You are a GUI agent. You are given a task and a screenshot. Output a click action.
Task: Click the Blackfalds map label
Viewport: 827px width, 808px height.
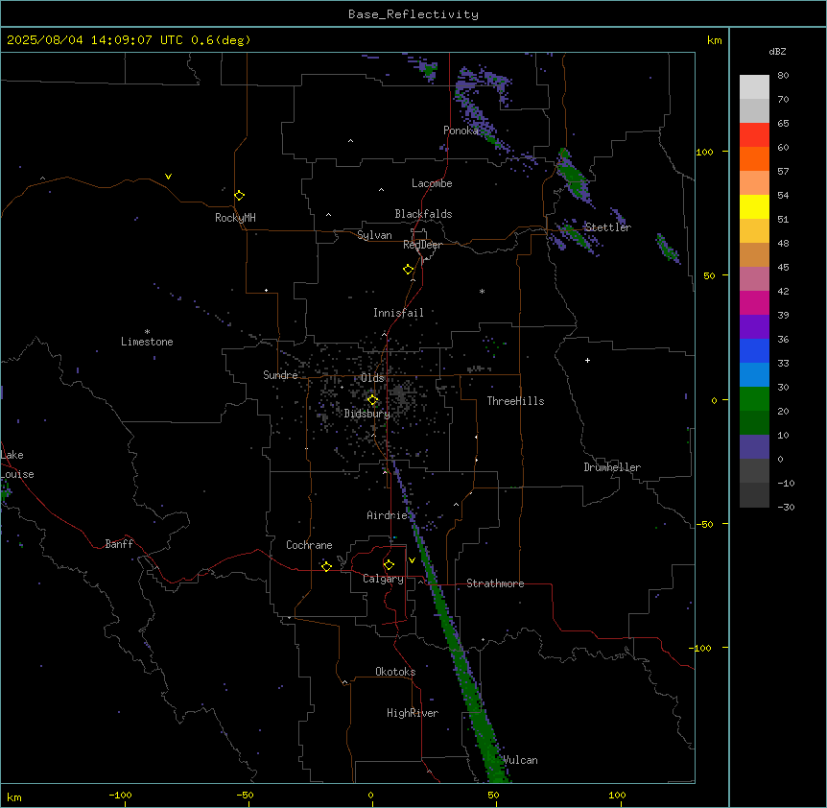coord(423,214)
